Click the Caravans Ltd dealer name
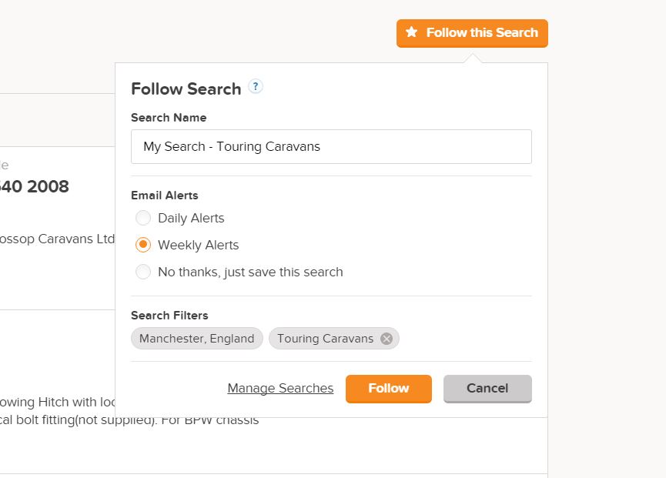Image resolution: width=666 pixels, height=478 pixels. point(58,239)
